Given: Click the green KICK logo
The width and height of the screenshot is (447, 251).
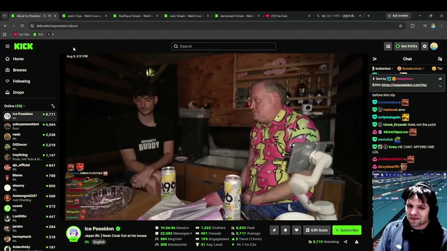Looking at the screenshot, I should (23, 46).
